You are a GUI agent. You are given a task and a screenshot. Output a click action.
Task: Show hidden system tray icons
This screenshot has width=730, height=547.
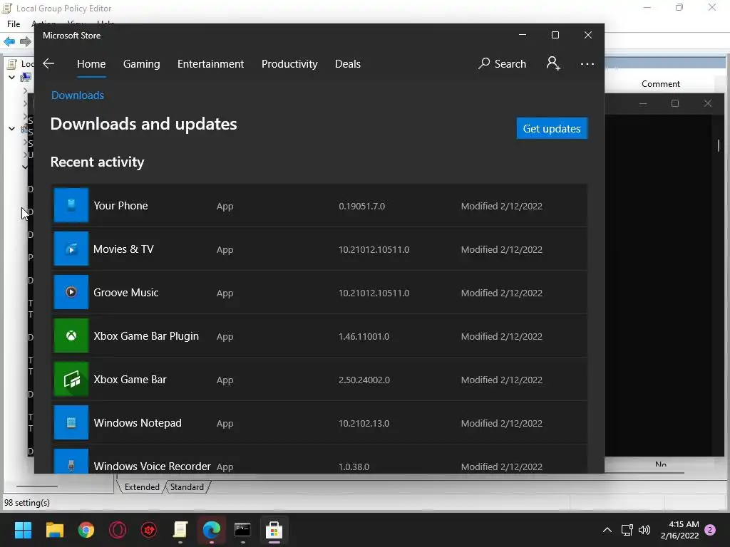tap(607, 530)
